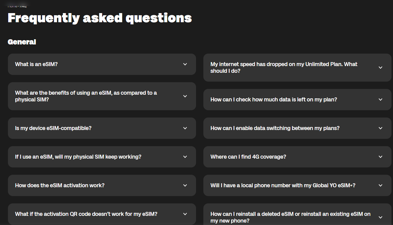The image size is (393, 225).
Task: Click chevron for internet speed dropped question
Action: pyautogui.click(x=380, y=68)
